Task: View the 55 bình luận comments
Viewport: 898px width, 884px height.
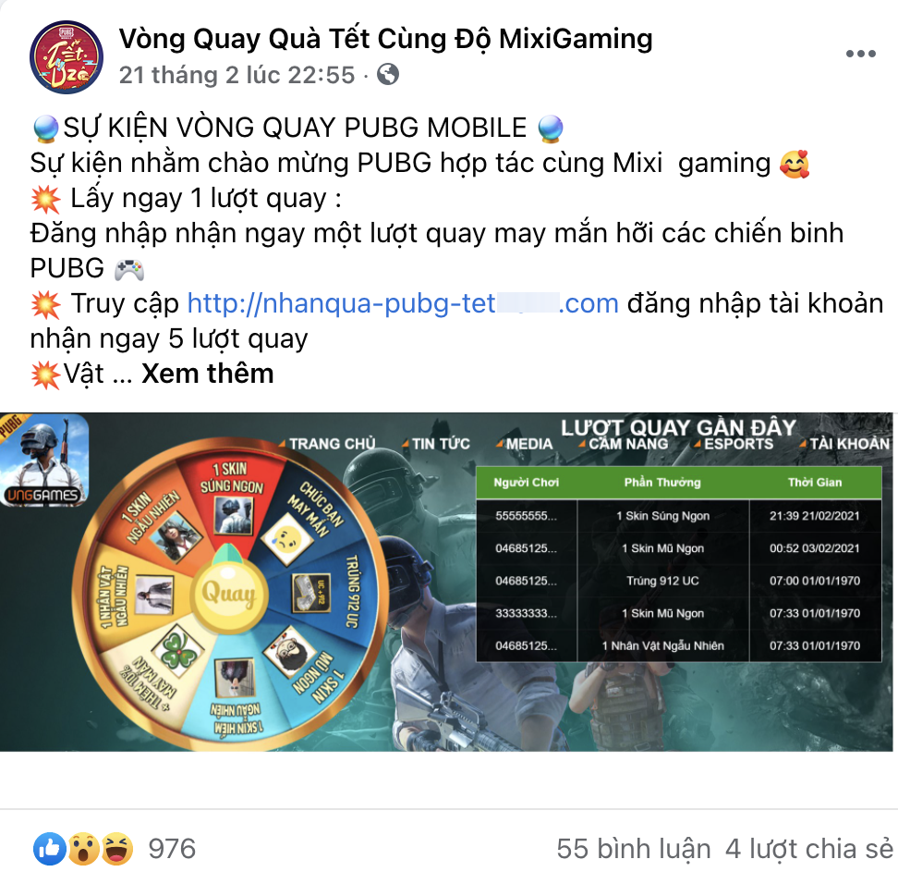Action: (x=634, y=849)
